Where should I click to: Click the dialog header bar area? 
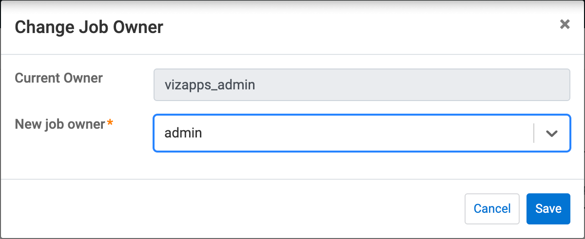tap(341, 27)
